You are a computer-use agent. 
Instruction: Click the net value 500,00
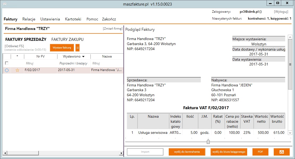pos(263,132)
